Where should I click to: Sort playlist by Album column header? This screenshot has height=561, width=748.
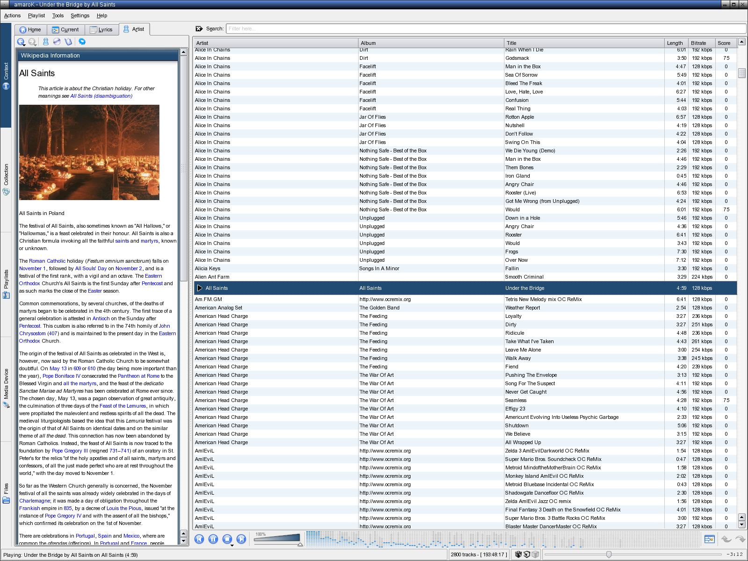[x=431, y=43]
